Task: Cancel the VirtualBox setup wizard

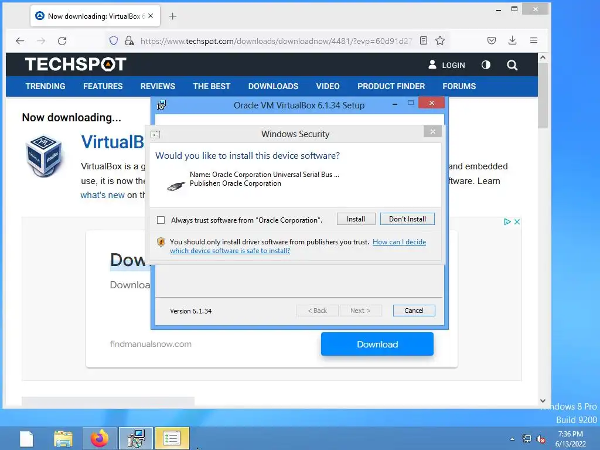Action: click(414, 311)
